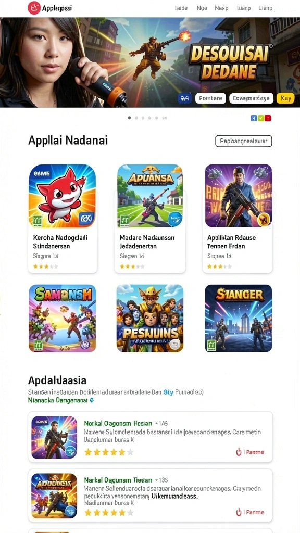Screen dimensions: 300x533
Task: Open the red fox mascot game icon
Action: pos(63,196)
